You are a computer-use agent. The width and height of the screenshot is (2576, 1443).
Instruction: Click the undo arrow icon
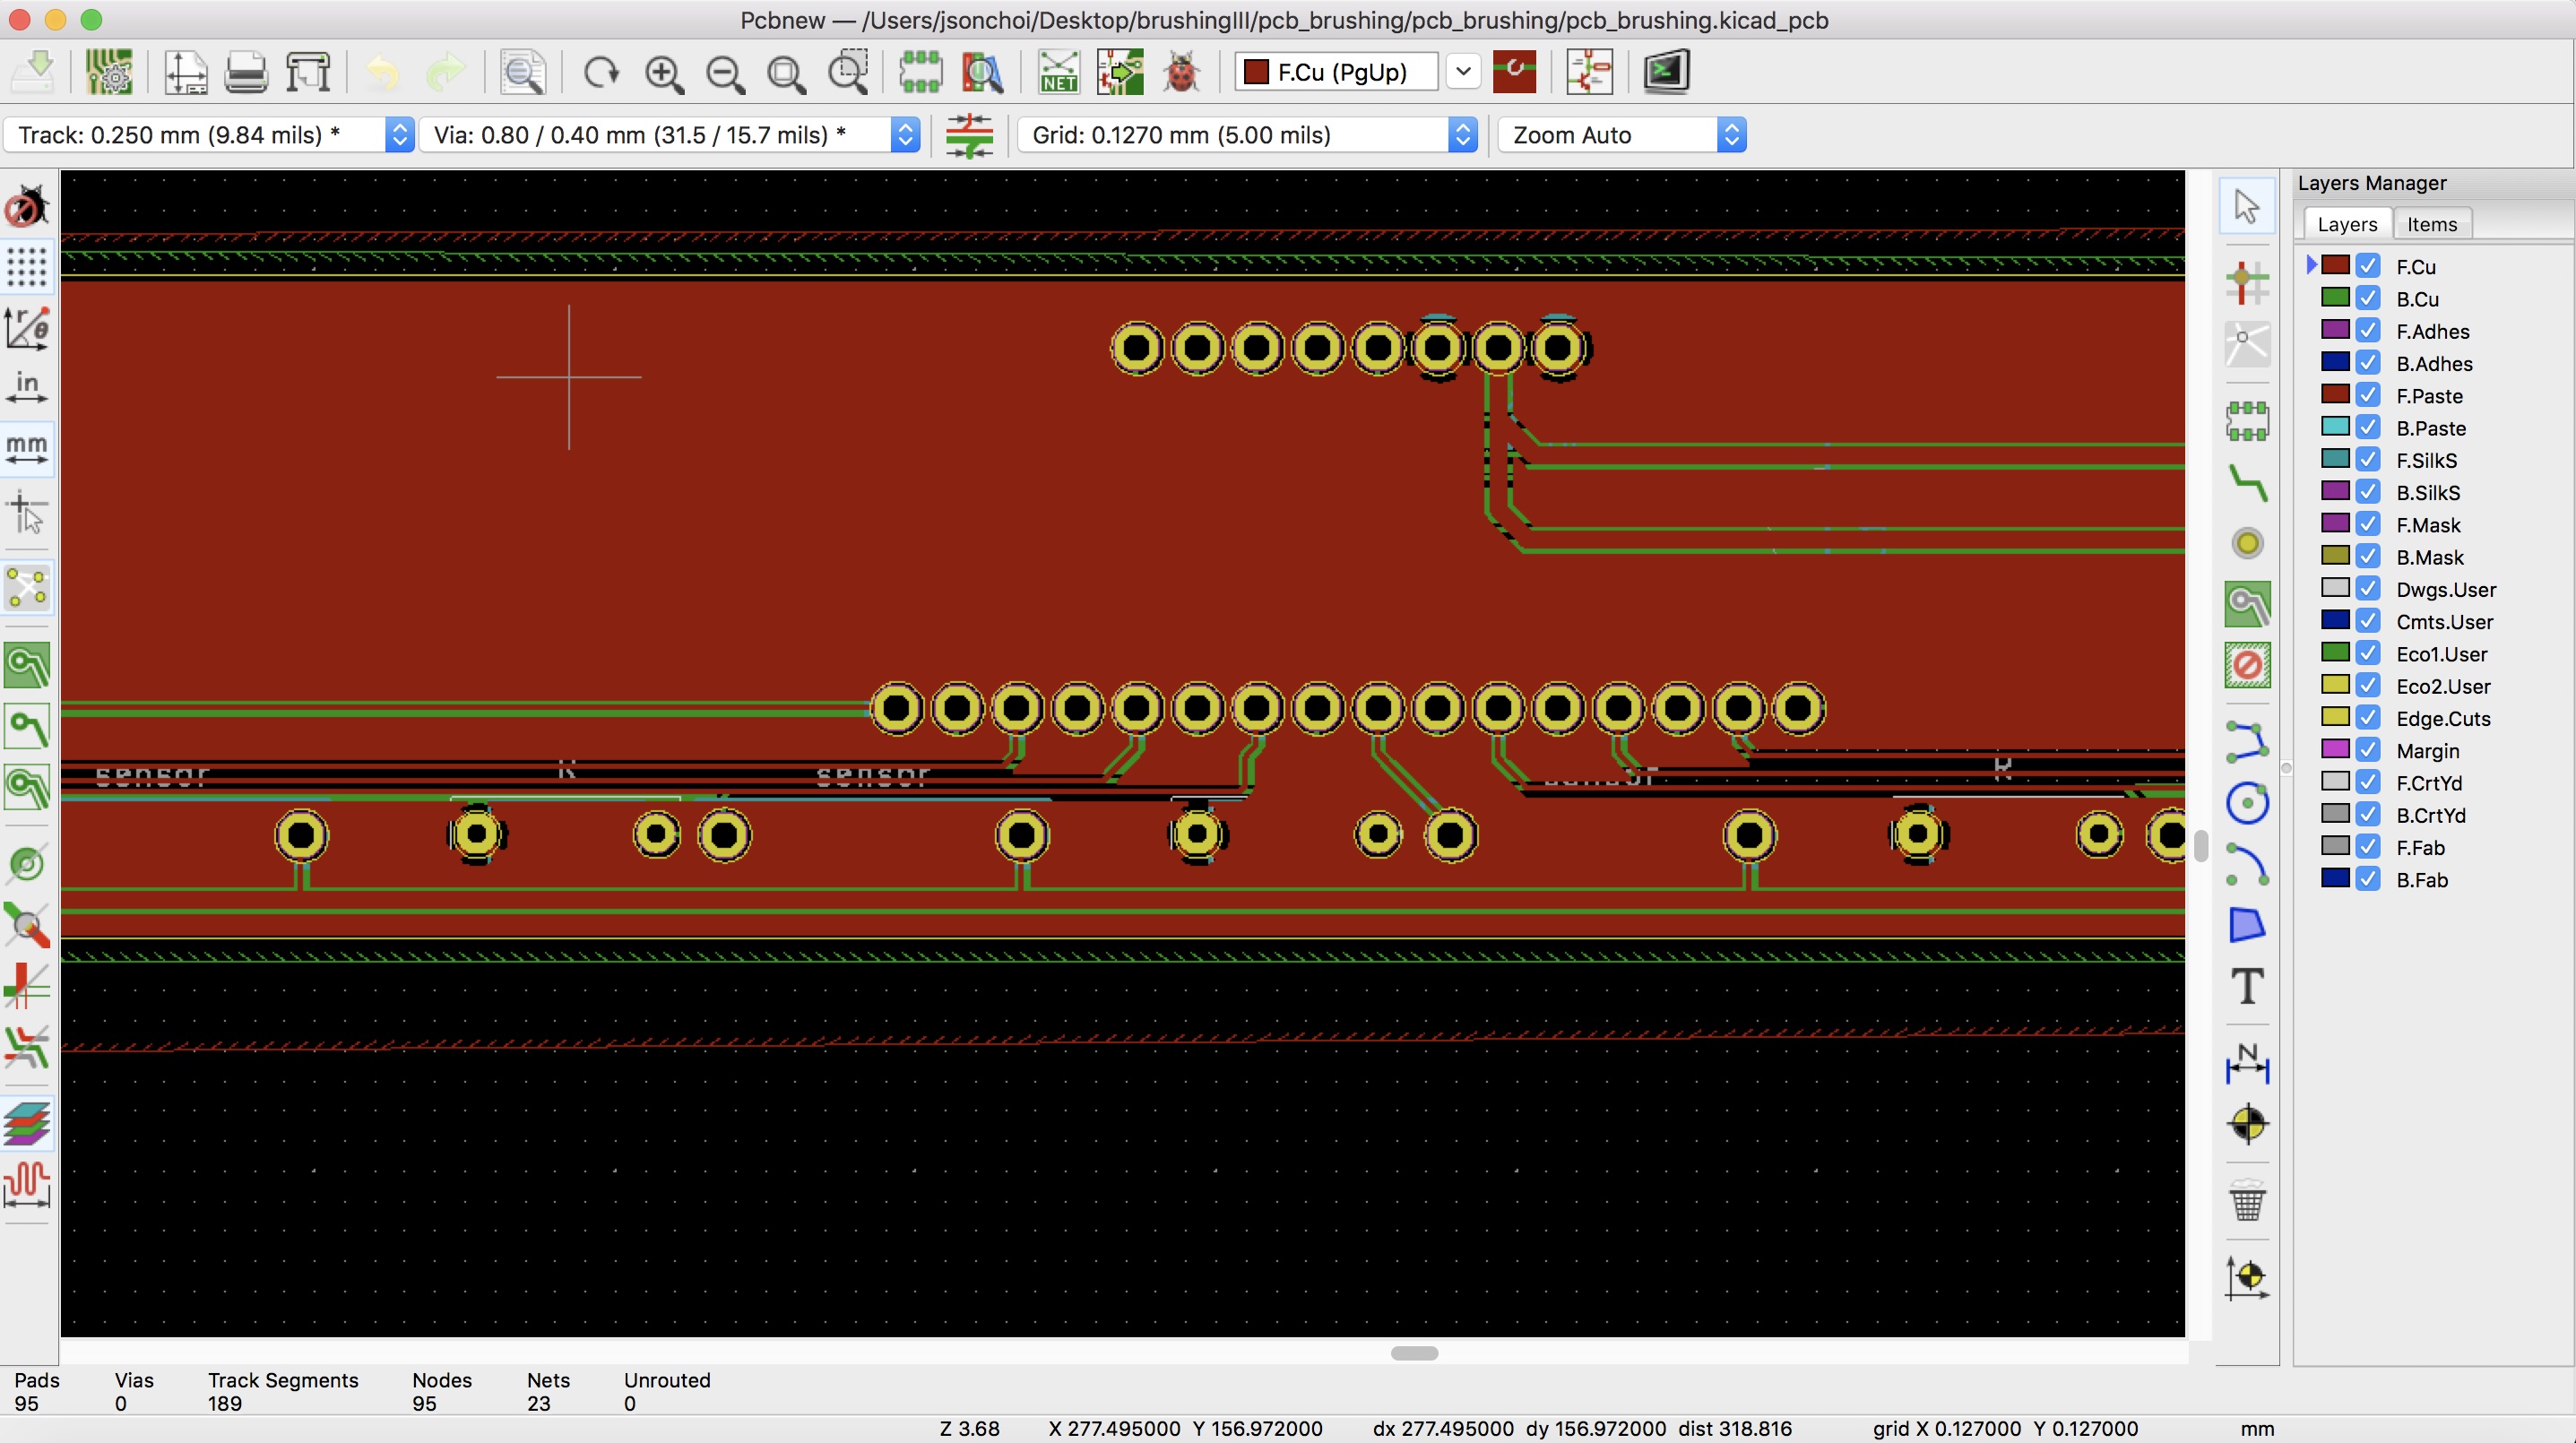(382, 72)
